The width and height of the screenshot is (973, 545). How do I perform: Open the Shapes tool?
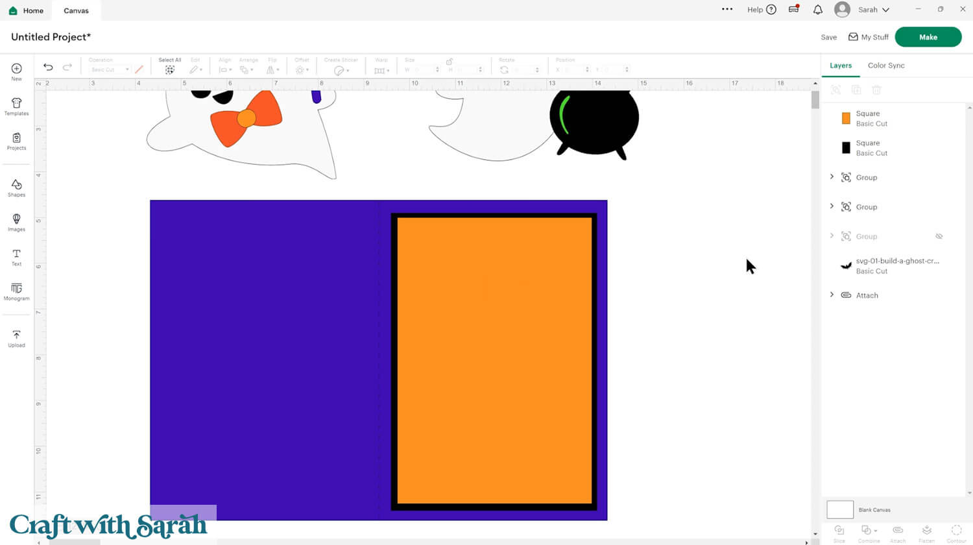pos(16,188)
